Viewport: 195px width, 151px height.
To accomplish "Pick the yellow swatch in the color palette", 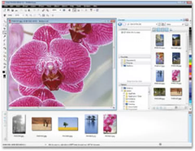I will [190, 64].
